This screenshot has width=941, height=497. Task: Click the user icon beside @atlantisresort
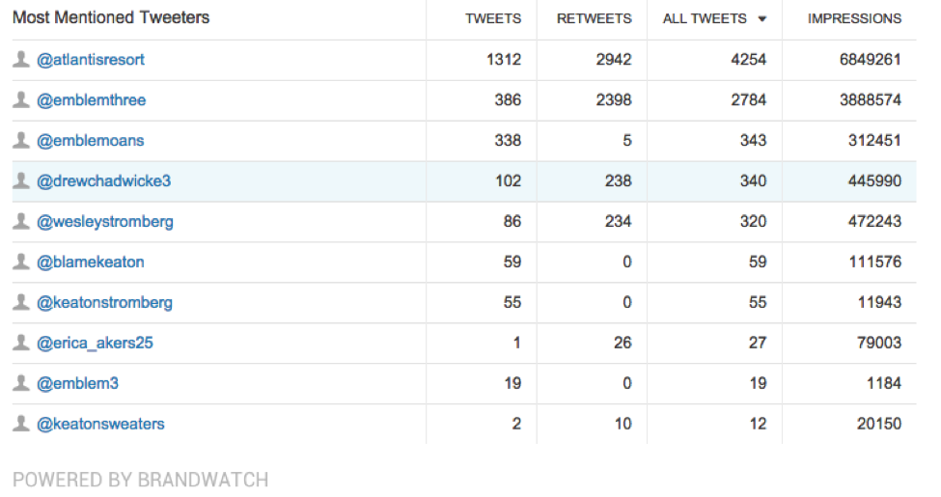tap(21, 60)
